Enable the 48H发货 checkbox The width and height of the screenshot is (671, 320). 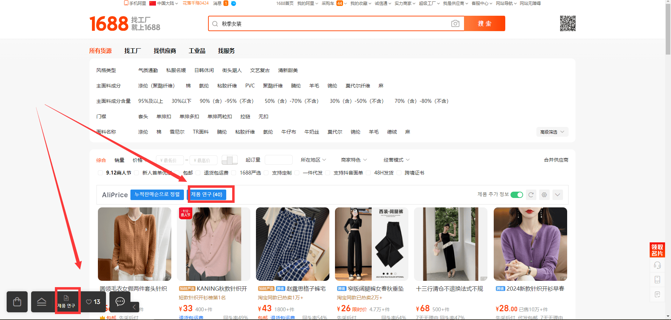pyautogui.click(x=368, y=173)
